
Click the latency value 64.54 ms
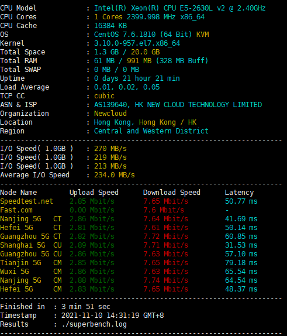(241, 280)
